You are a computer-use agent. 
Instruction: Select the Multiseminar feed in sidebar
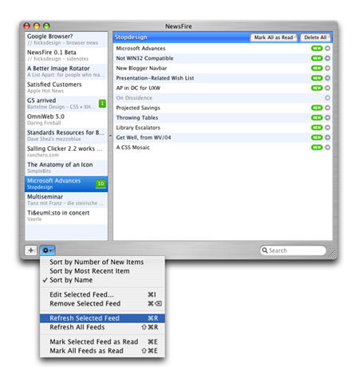point(66,200)
